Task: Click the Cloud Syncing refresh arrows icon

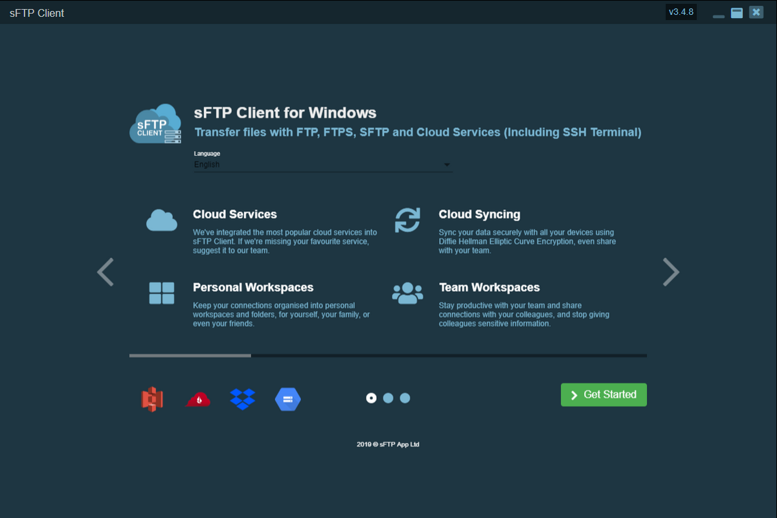Action: (x=408, y=220)
